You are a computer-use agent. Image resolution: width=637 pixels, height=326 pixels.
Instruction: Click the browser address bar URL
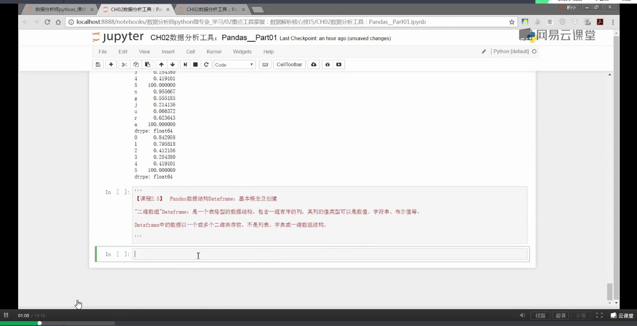[251, 22]
